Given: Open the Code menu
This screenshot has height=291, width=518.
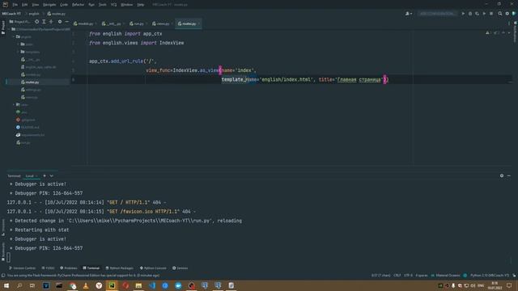Looking at the screenshot, I should click(x=64, y=5).
